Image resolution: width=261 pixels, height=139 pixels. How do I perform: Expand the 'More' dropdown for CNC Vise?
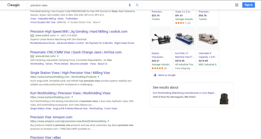[x=97, y=22]
